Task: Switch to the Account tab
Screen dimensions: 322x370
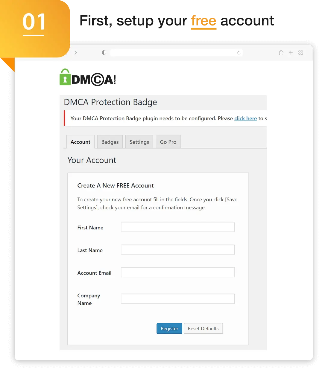Action: click(x=80, y=142)
